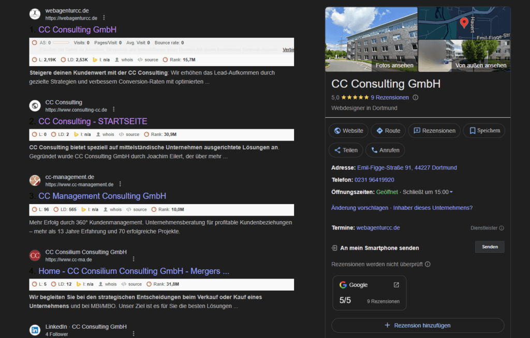Open options menu for LinkedIn result

134,334
